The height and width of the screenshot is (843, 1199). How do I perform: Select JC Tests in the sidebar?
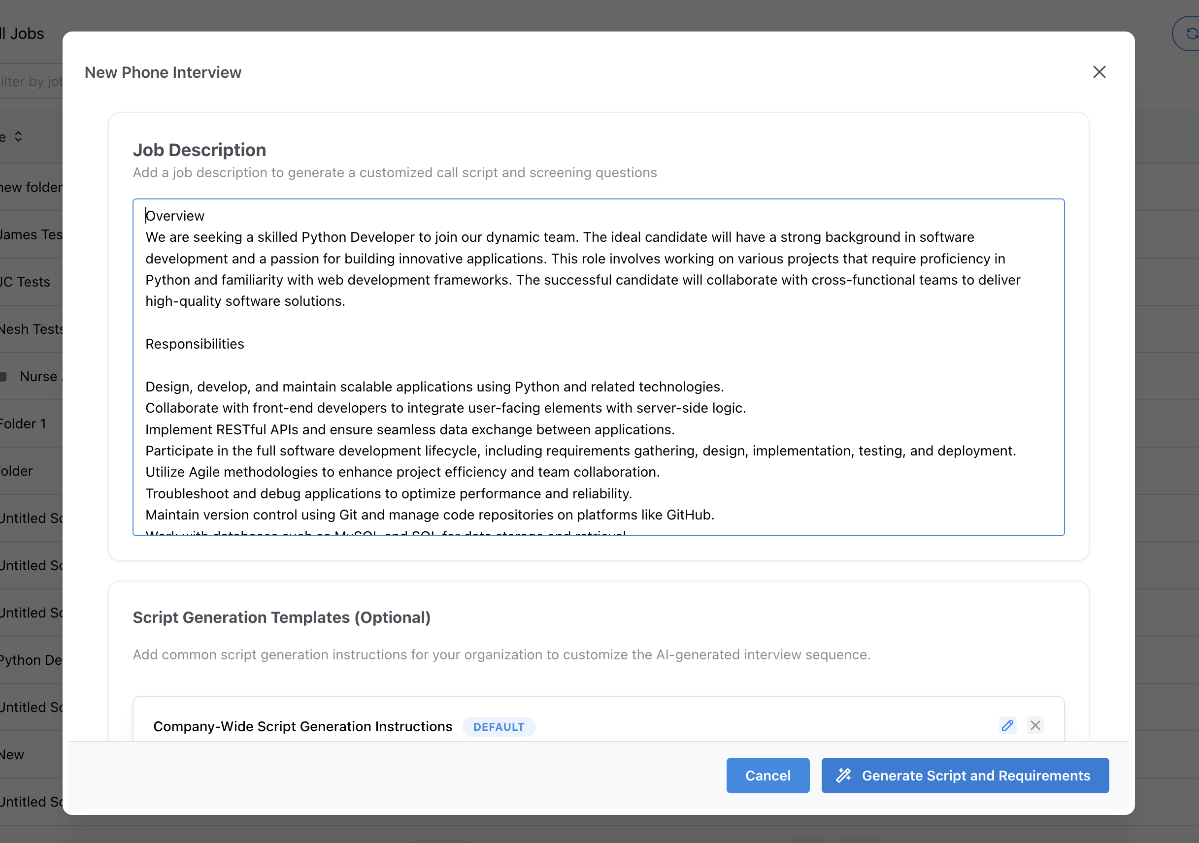(x=25, y=281)
